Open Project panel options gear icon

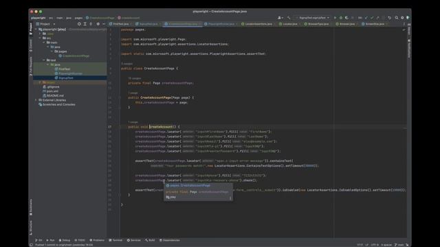click(x=98, y=24)
